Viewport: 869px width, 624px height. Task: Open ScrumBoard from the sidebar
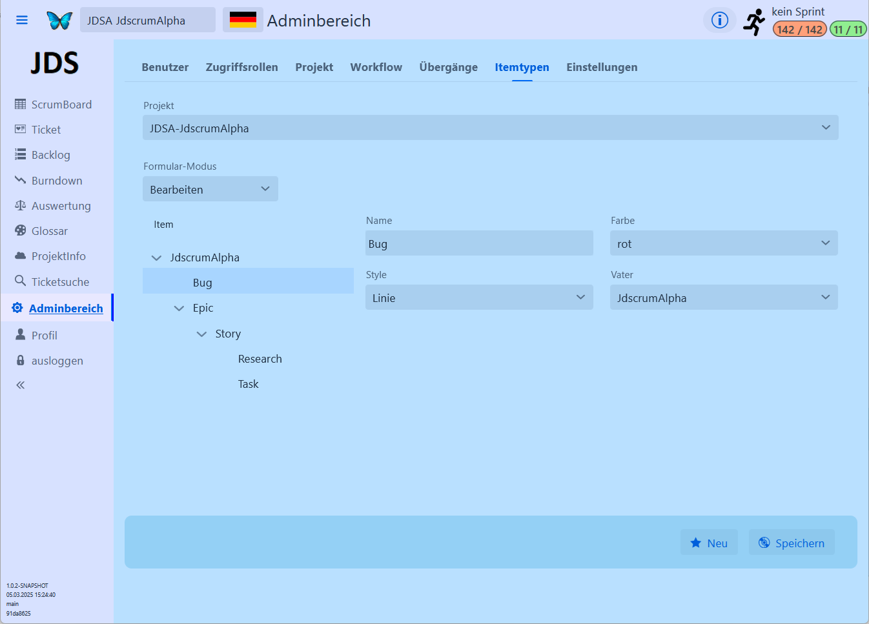click(x=54, y=105)
